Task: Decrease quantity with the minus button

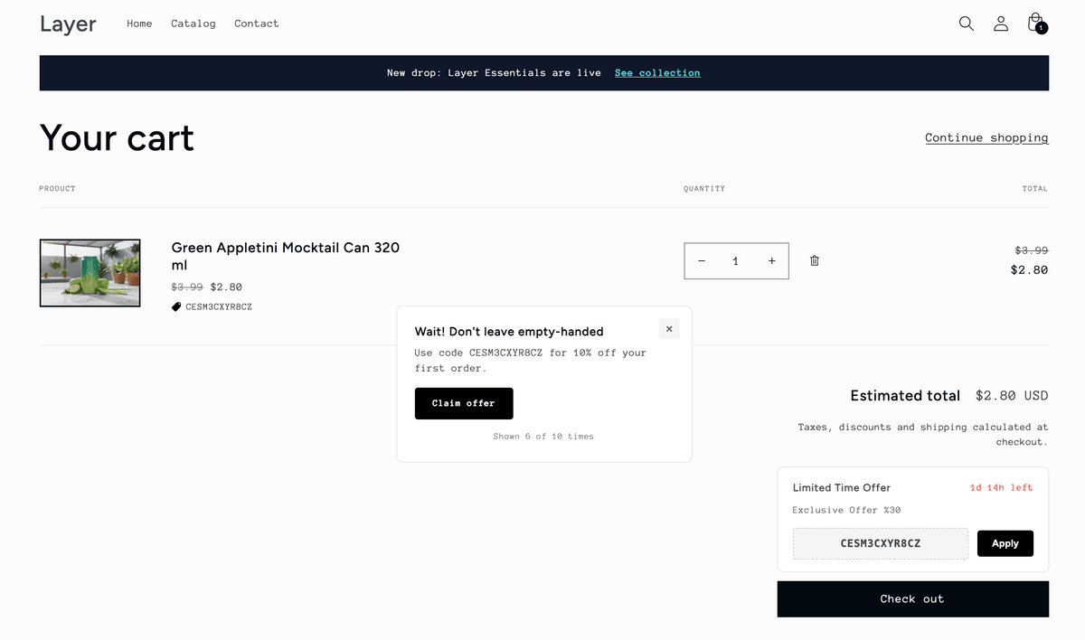Action: click(x=702, y=261)
